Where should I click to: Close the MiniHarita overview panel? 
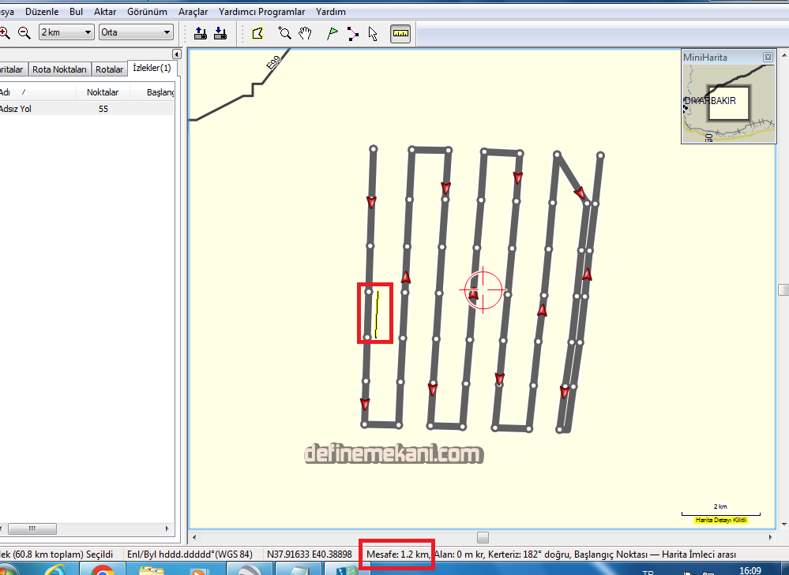click(767, 58)
